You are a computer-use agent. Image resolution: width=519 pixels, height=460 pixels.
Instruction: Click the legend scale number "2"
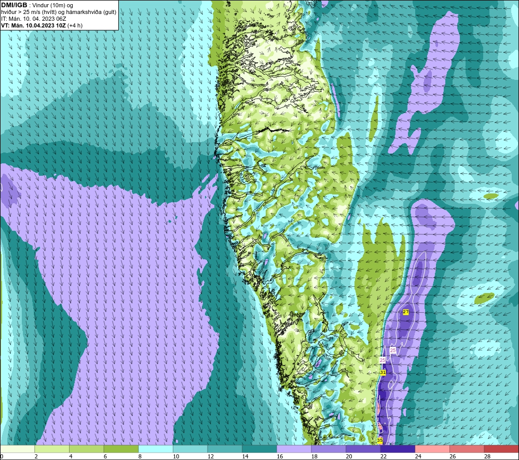point(36,456)
